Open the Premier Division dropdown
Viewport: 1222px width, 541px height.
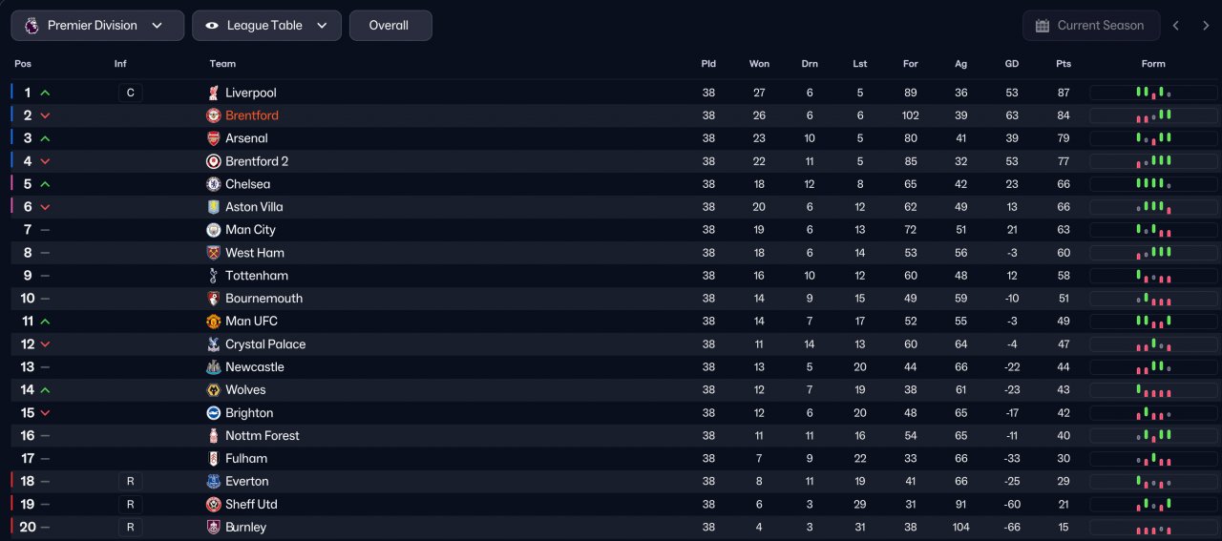[x=97, y=26]
